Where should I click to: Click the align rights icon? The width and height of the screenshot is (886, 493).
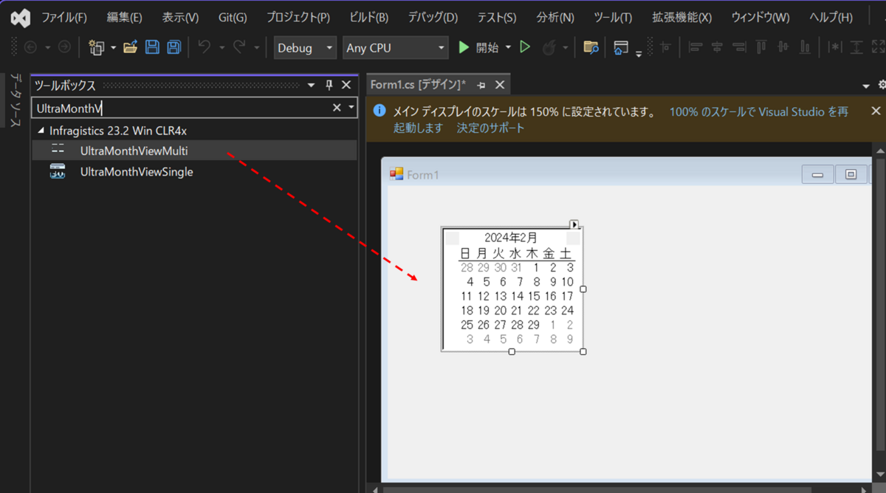739,47
